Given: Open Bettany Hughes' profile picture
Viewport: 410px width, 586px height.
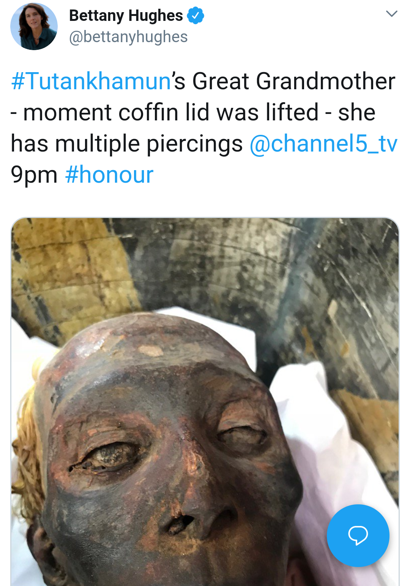Looking at the screenshot, I should [34, 27].
